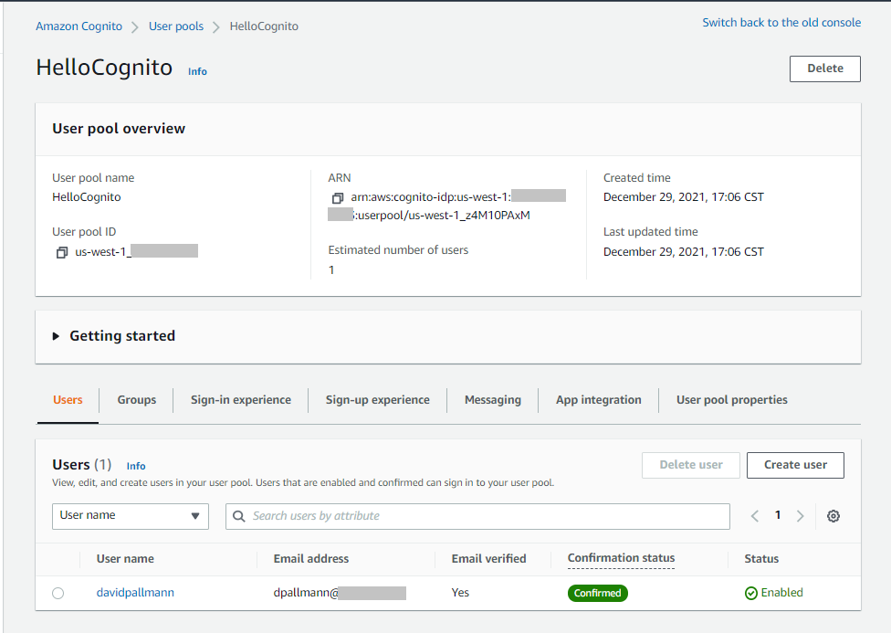891x633 pixels.
Task: Click the Created time value December 29, 2021
Action: coord(684,196)
